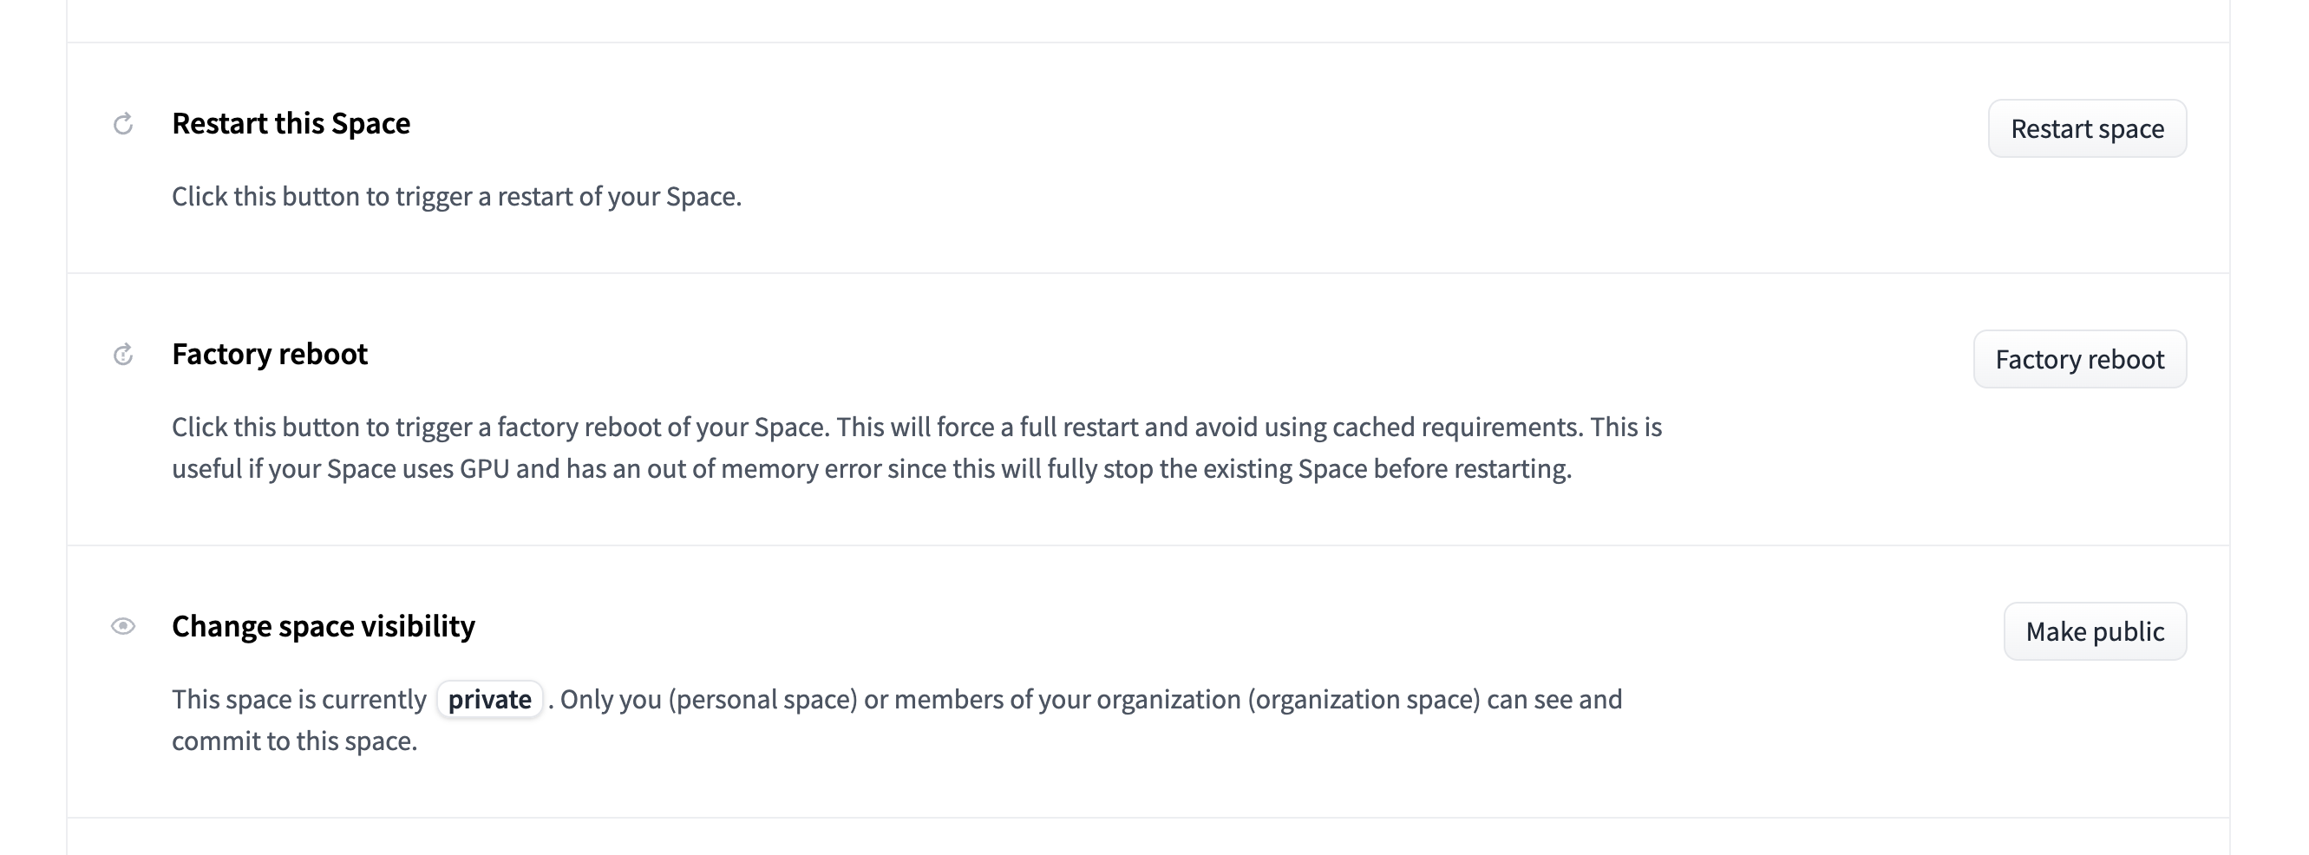Screen dimensions: 2309x855
Task: Click the reboot icon next to Factory reboot heading
Action: 124,355
